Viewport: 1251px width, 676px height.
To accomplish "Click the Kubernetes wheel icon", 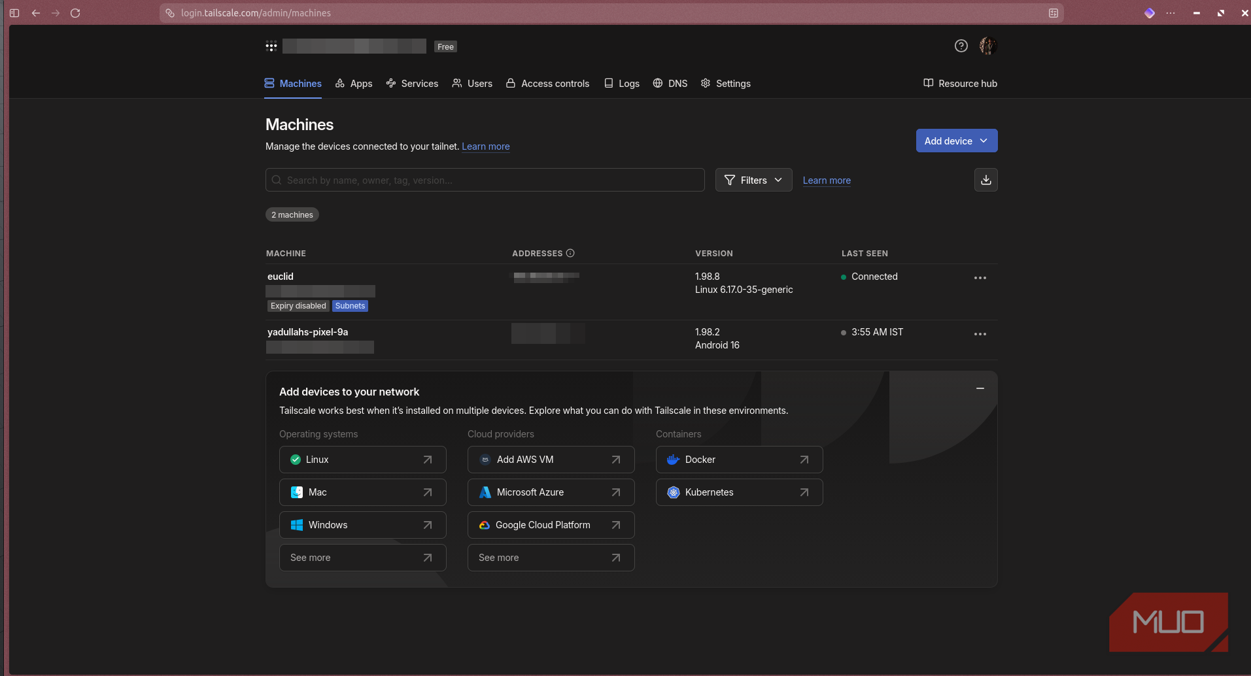I will coord(674,492).
